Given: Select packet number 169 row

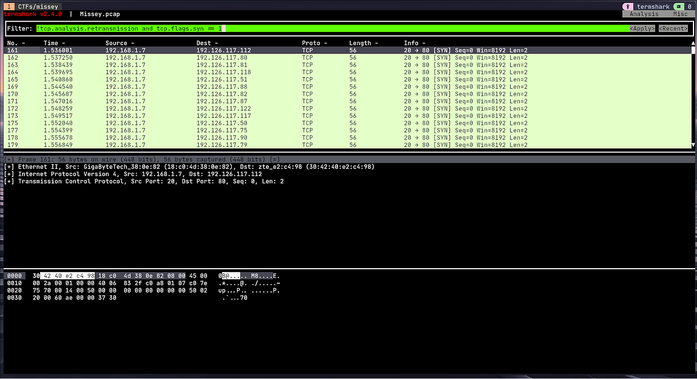Looking at the screenshot, I should click(x=347, y=87).
